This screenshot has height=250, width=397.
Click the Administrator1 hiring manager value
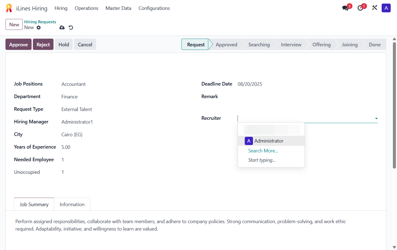point(77,122)
